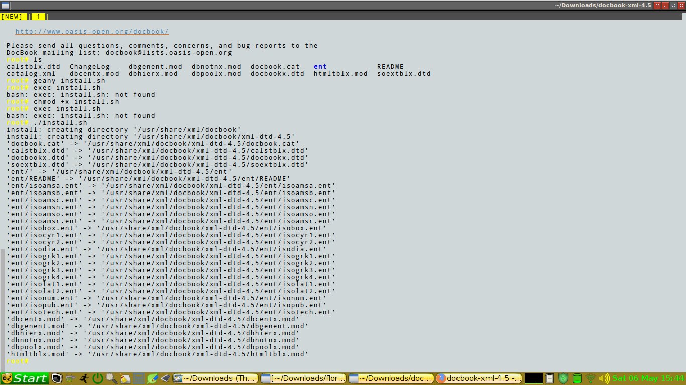The height and width of the screenshot is (385, 686).
Task: Switch to ~/Downloads/doc... taskbar window
Action: click(x=391, y=378)
